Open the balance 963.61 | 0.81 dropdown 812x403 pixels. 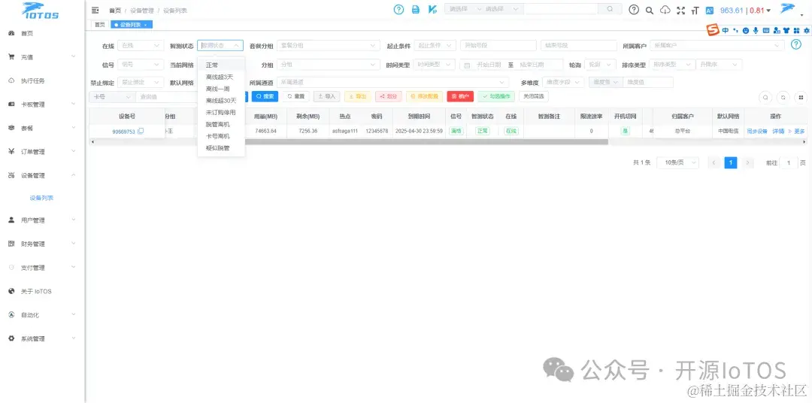click(x=746, y=11)
